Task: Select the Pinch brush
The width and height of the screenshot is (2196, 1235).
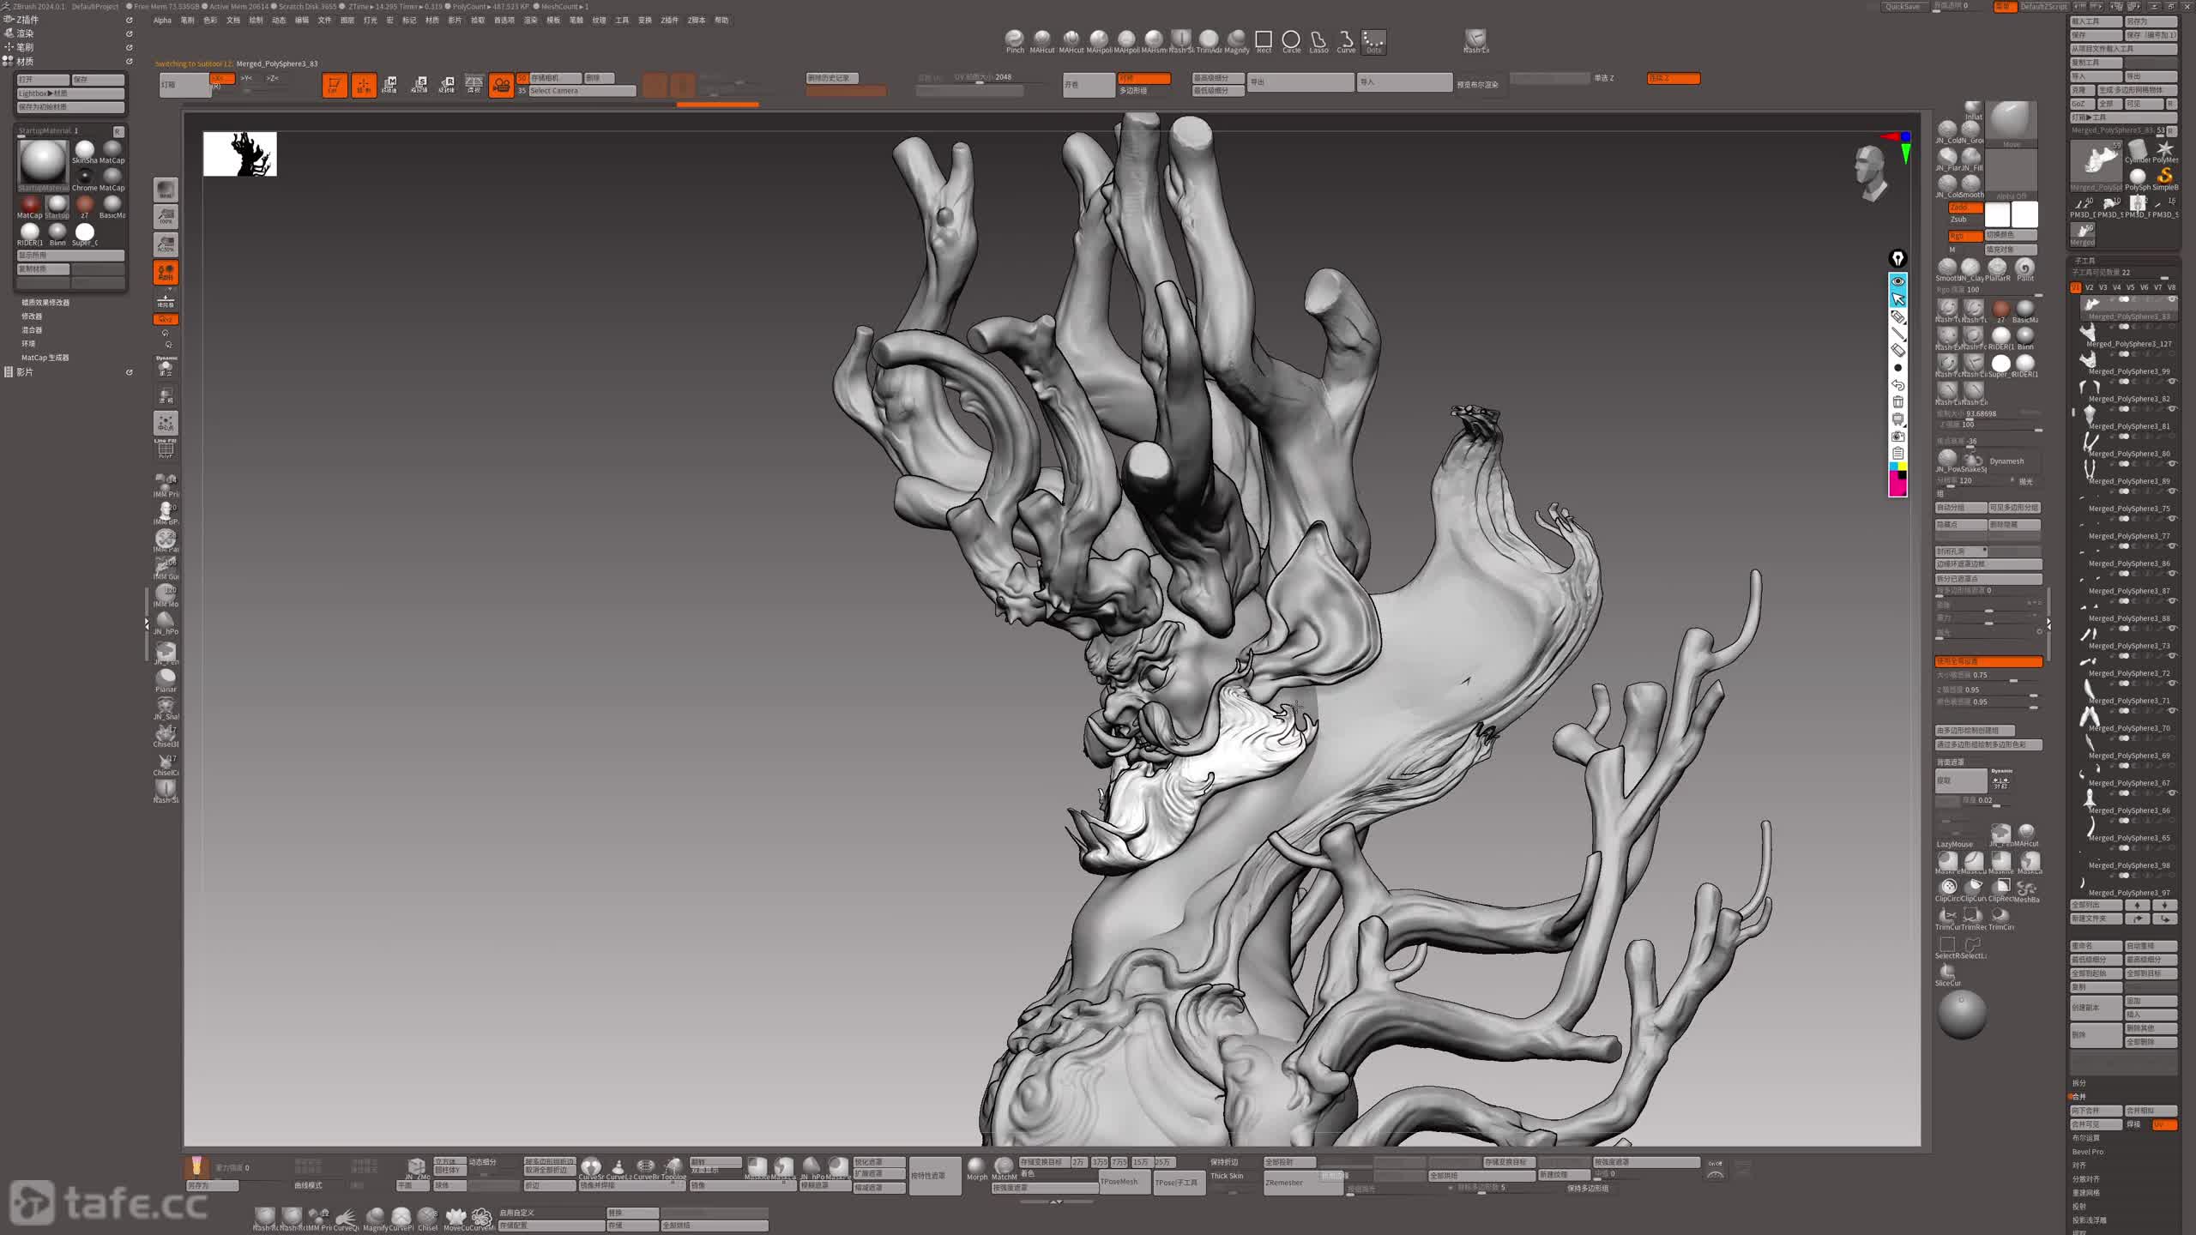Action: click(x=1015, y=39)
